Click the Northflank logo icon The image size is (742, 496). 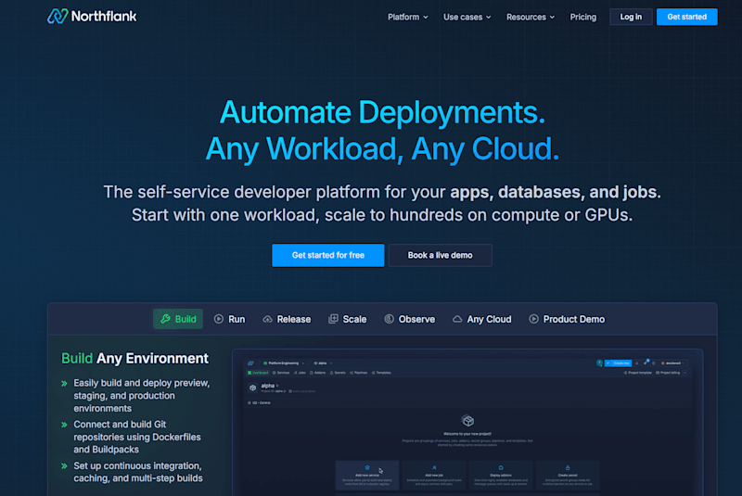(58, 16)
